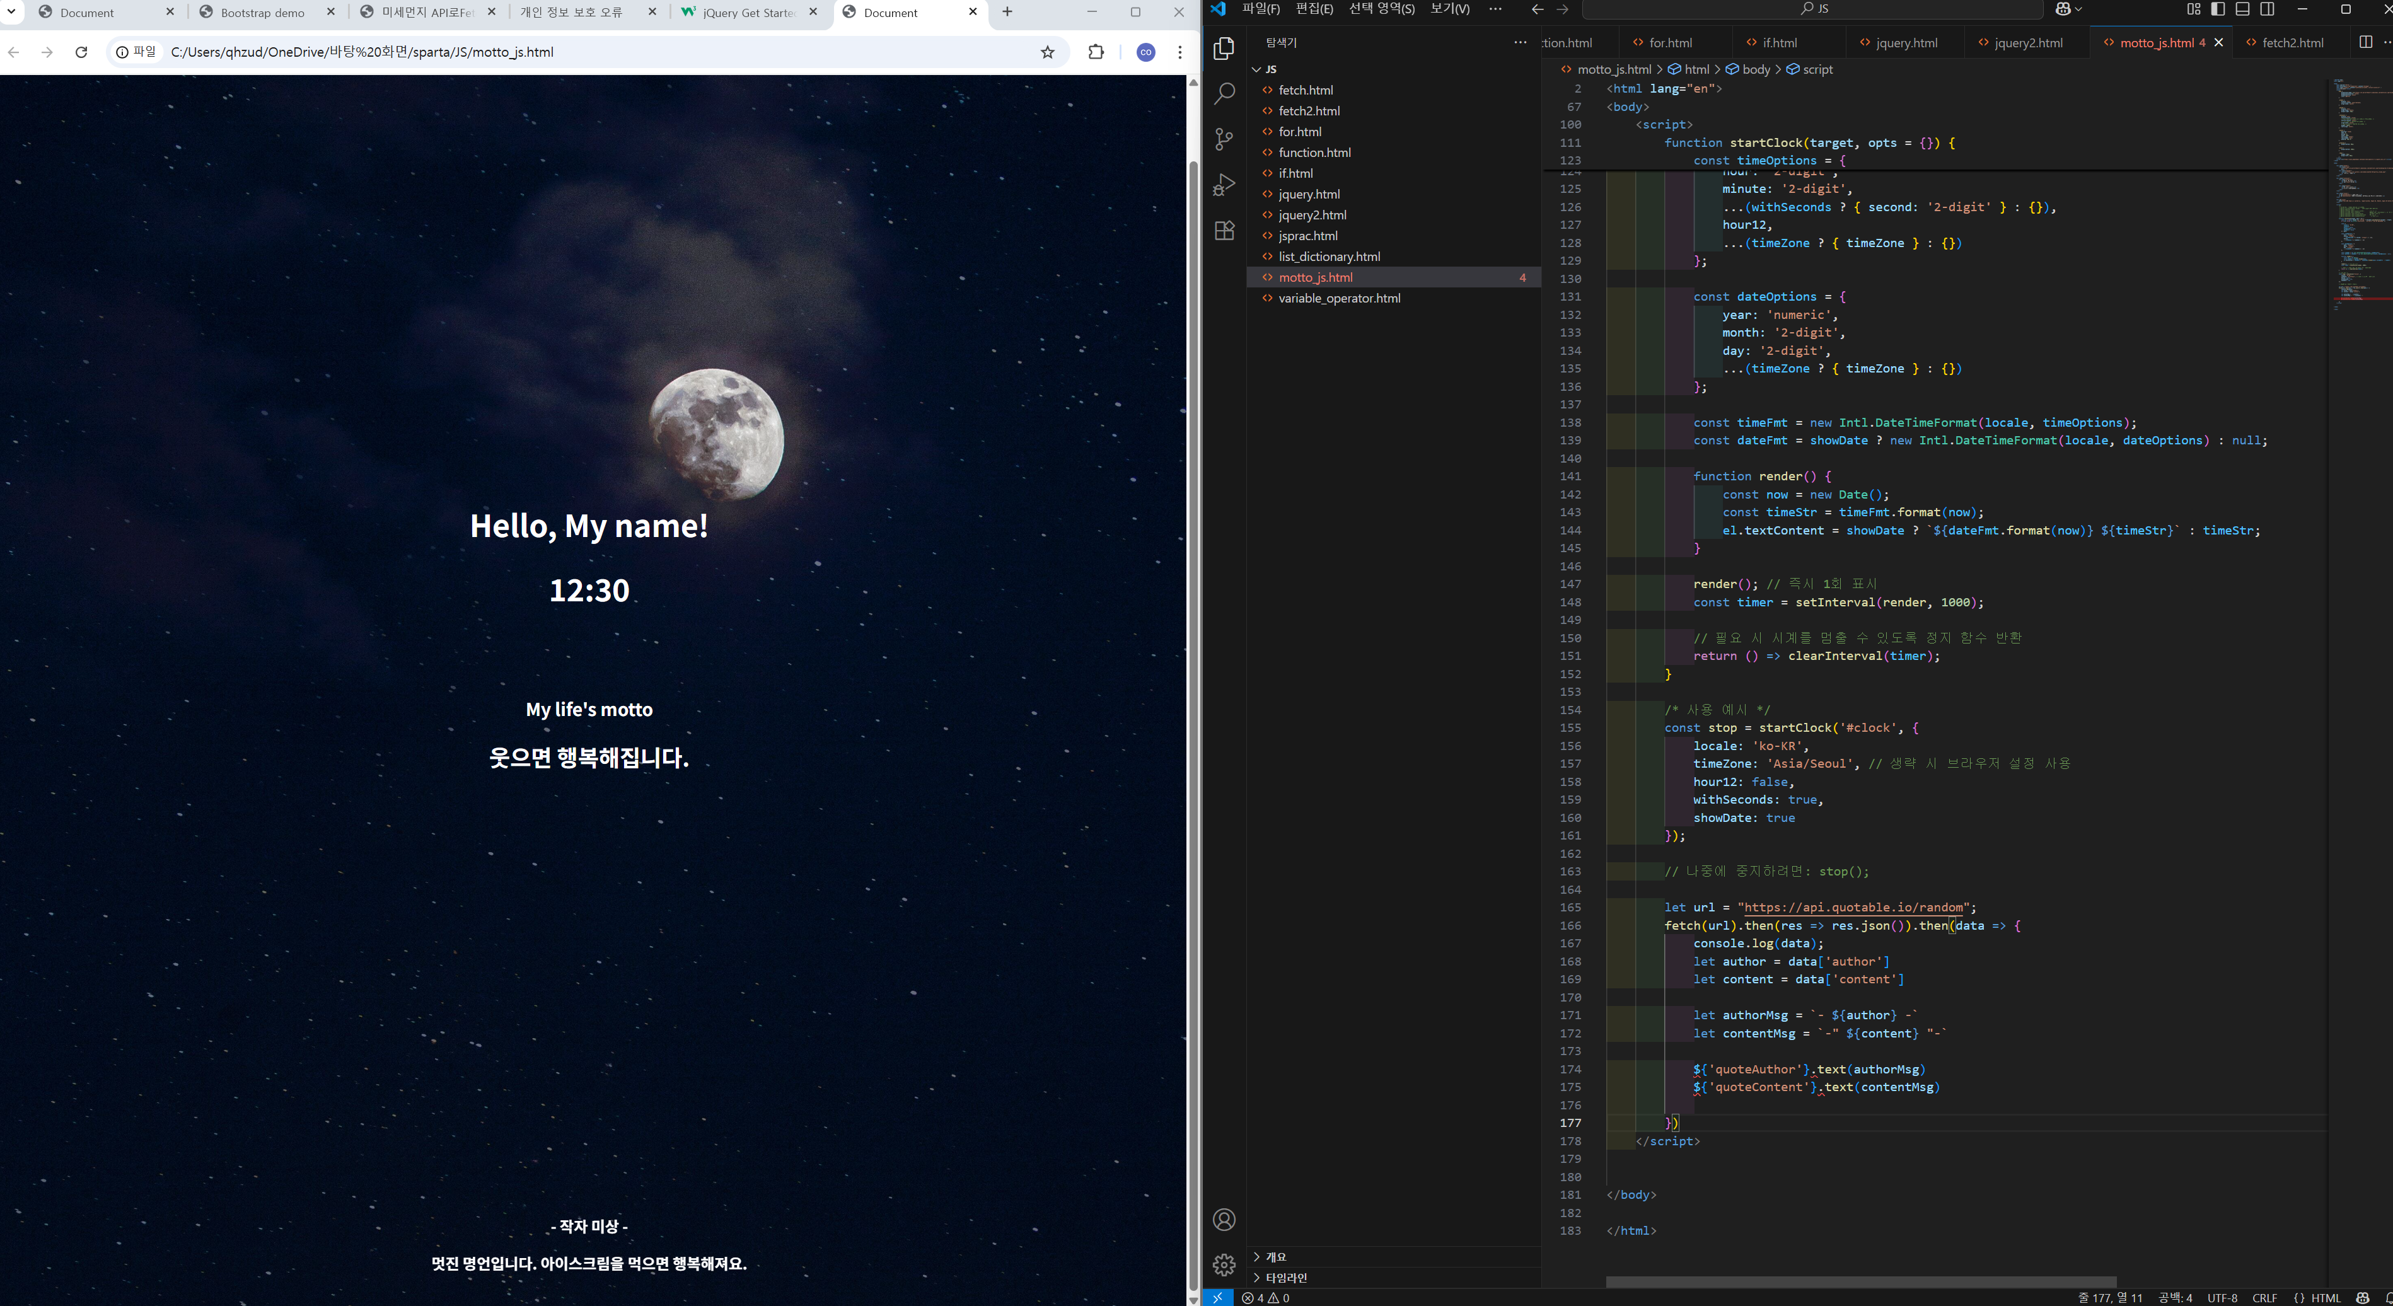Go to line via 줄 177, 열 11 status
Screen dimensions: 2393x1306
[2110, 1298]
